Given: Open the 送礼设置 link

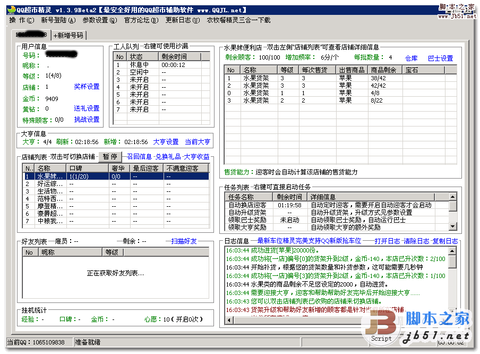Looking at the screenshot, I should pos(87,108).
